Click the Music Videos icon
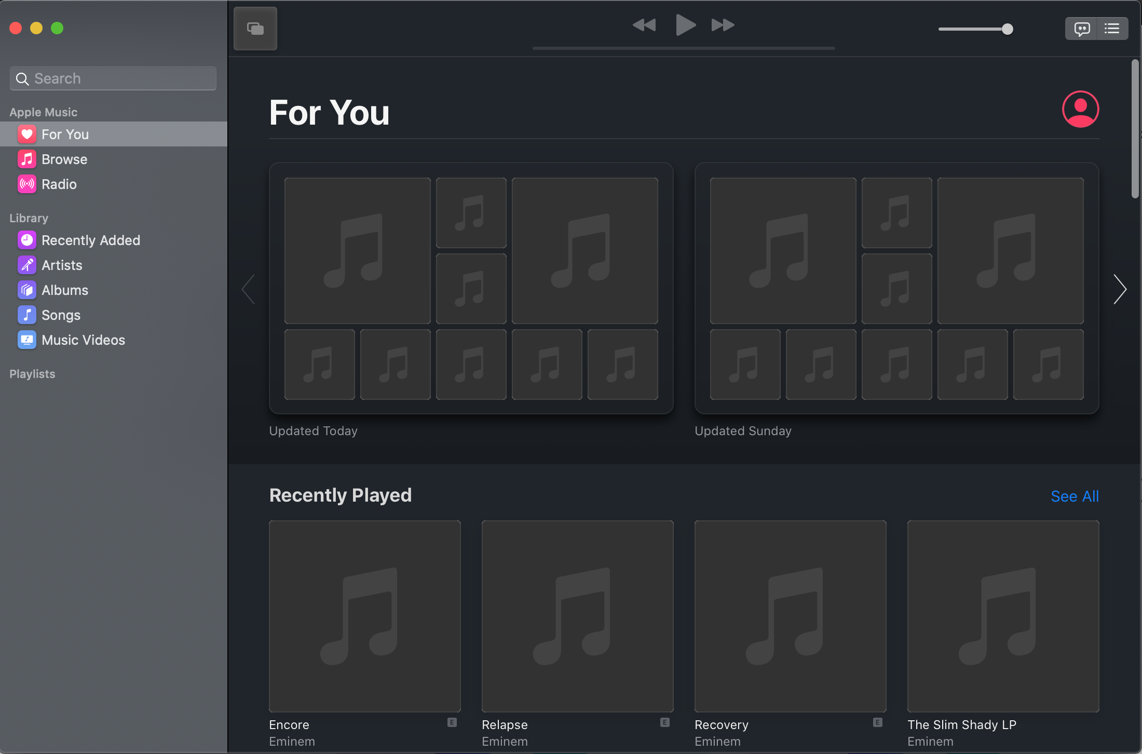Screen dimensions: 1142x754 tap(27, 340)
